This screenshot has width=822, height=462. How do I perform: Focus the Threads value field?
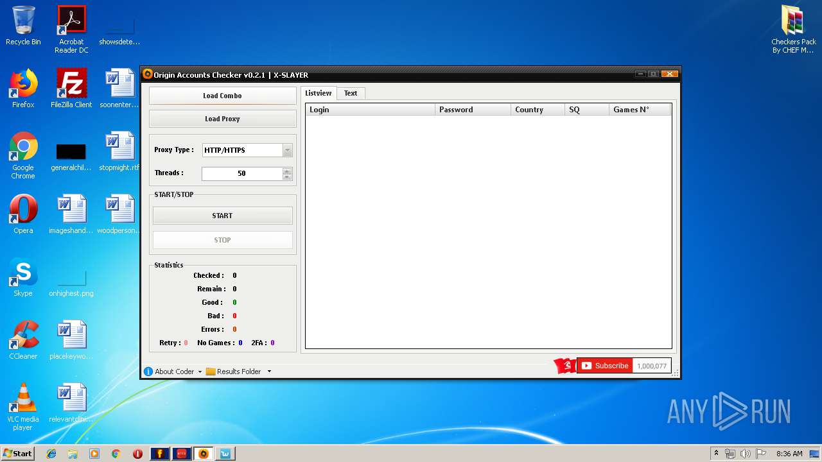point(242,173)
